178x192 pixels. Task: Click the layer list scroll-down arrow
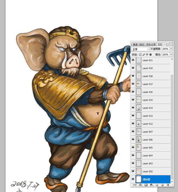[172, 182]
